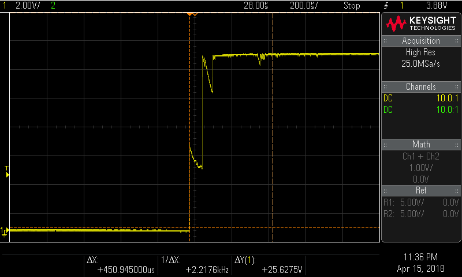Click the trigger level T marker
This screenshot has height=277, width=462.
7,171
